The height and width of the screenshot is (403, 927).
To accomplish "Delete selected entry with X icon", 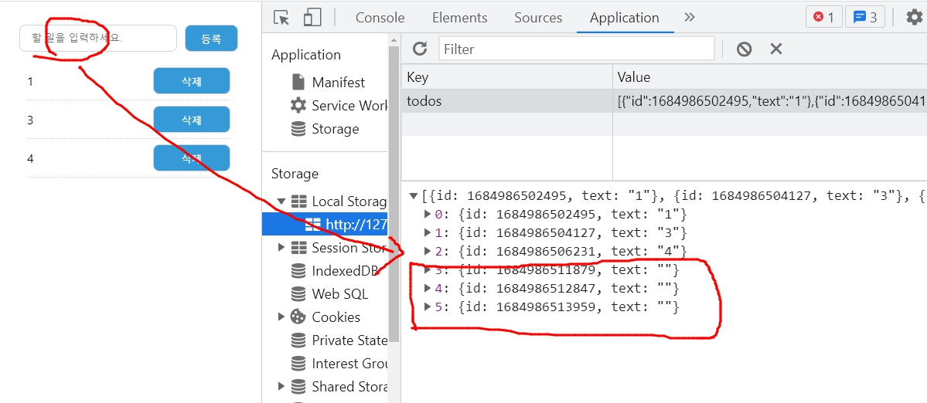I will pyautogui.click(x=776, y=49).
